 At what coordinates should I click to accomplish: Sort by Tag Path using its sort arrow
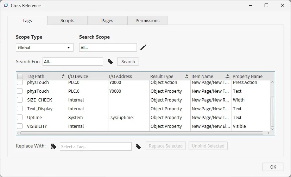coord(63,76)
